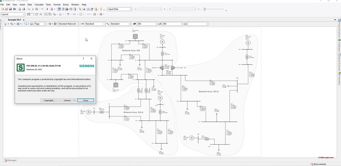Open the Extras menu

click(66, 4)
